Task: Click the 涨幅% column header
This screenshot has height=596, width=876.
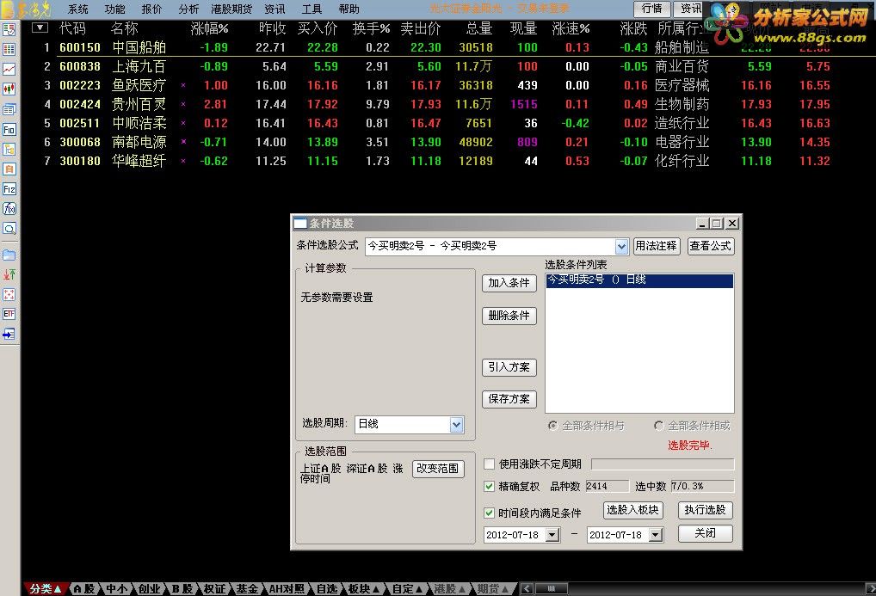Action: point(209,28)
